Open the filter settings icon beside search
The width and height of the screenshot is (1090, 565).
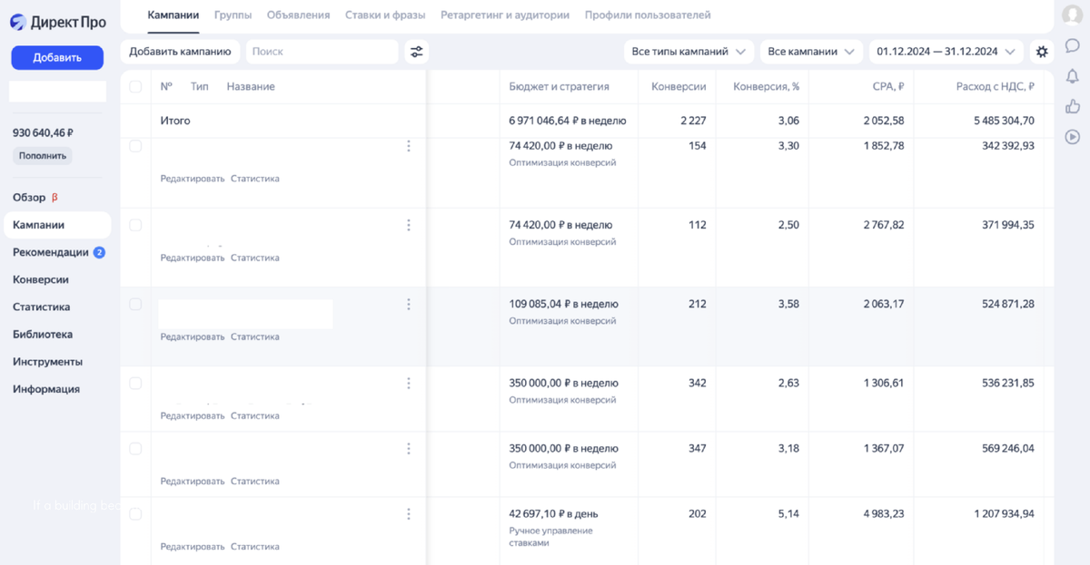[417, 52]
